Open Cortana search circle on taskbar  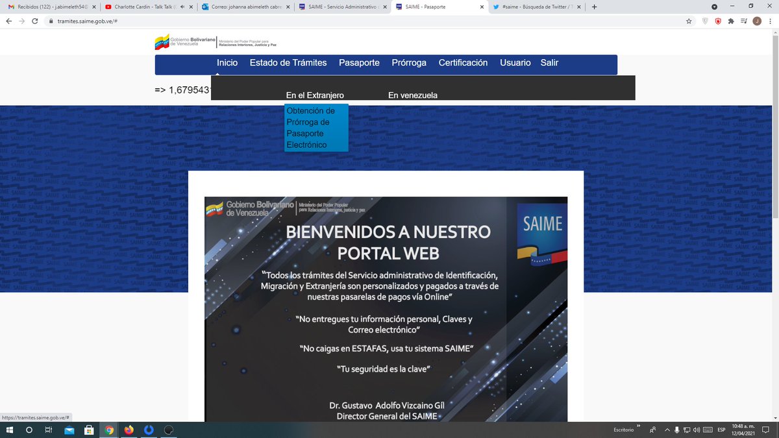coord(29,430)
